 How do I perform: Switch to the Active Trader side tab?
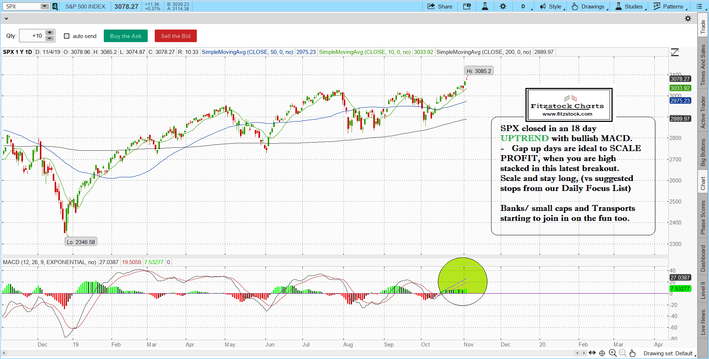(x=703, y=112)
